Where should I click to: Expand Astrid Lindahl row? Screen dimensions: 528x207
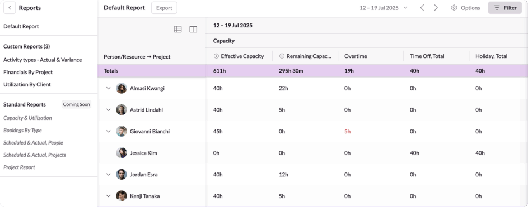(109, 110)
